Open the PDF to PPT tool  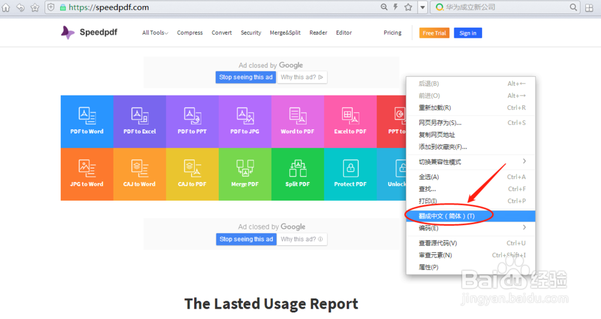pos(192,121)
